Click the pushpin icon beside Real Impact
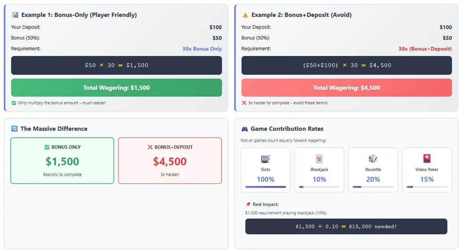 pyautogui.click(x=248, y=204)
